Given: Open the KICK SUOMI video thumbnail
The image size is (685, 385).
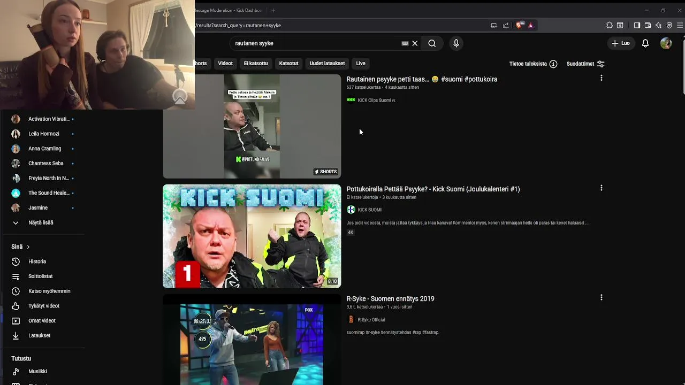Looking at the screenshot, I should 252,236.
